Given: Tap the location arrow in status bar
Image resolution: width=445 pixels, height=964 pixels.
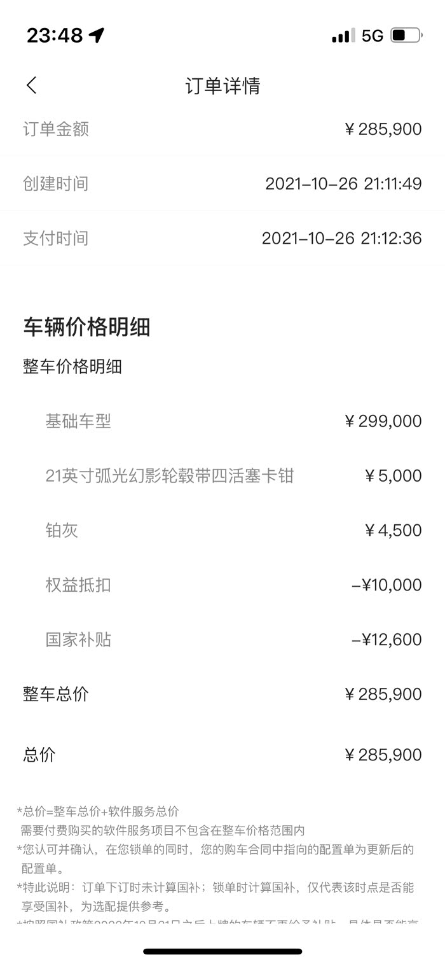Looking at the screenshot, I should pos(97,36).
